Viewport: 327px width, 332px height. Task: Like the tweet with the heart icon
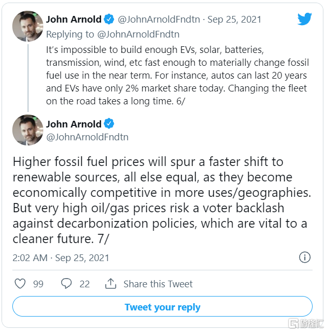point(20,284)
